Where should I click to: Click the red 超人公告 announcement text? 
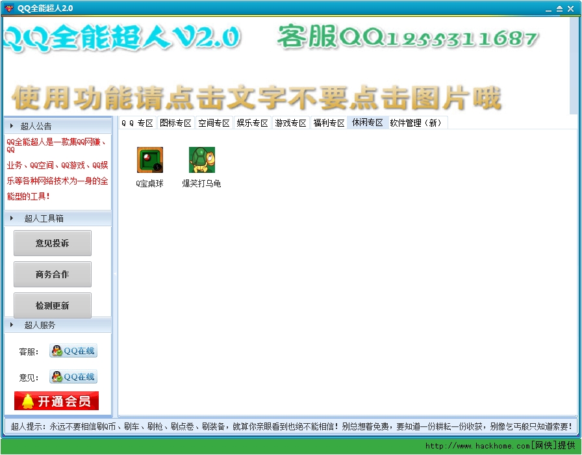[x=58, y=169]
